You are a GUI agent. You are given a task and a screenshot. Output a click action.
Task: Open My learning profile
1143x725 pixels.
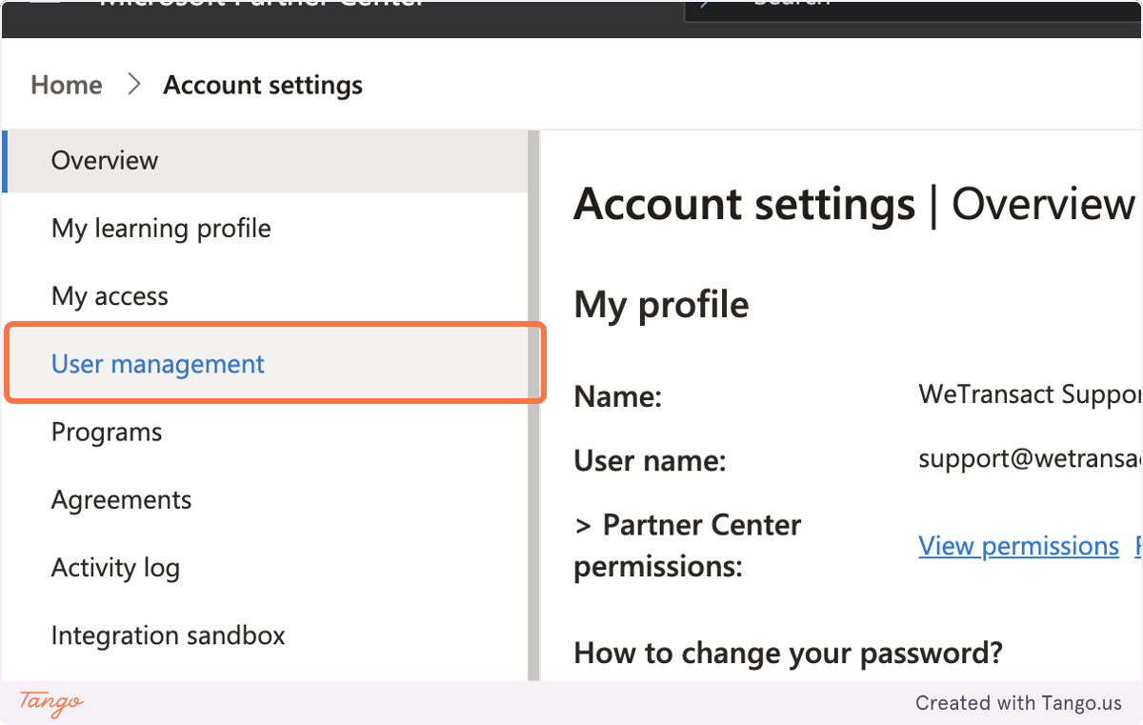[x=266, y=229]
